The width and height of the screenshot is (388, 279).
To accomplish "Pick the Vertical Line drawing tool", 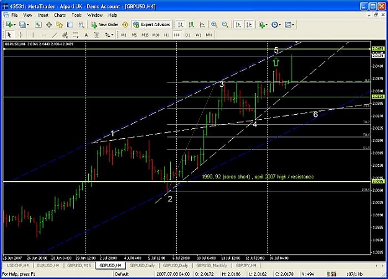I will (x=33, y=35).
